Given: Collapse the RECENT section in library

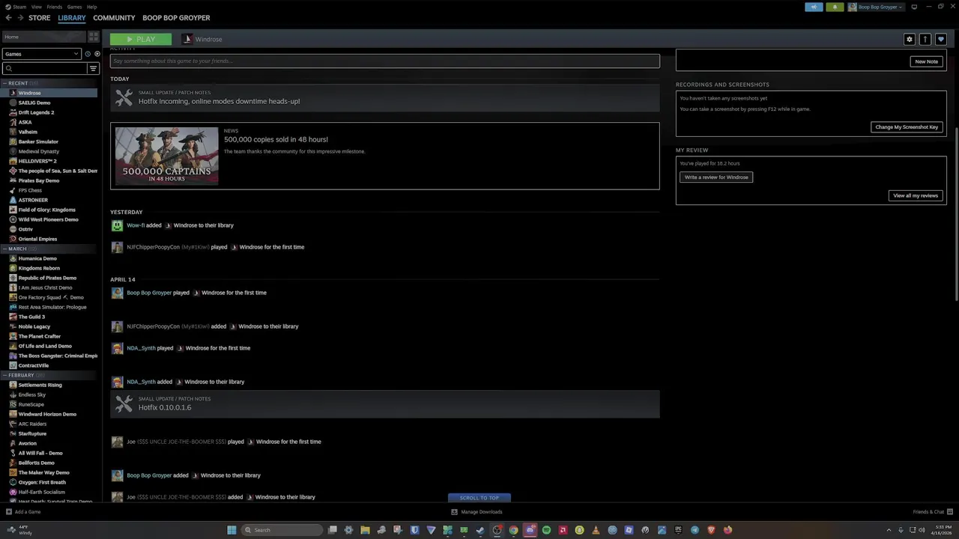Looking at the screenshot, I should pyautogui.click(x=6, y=83).
